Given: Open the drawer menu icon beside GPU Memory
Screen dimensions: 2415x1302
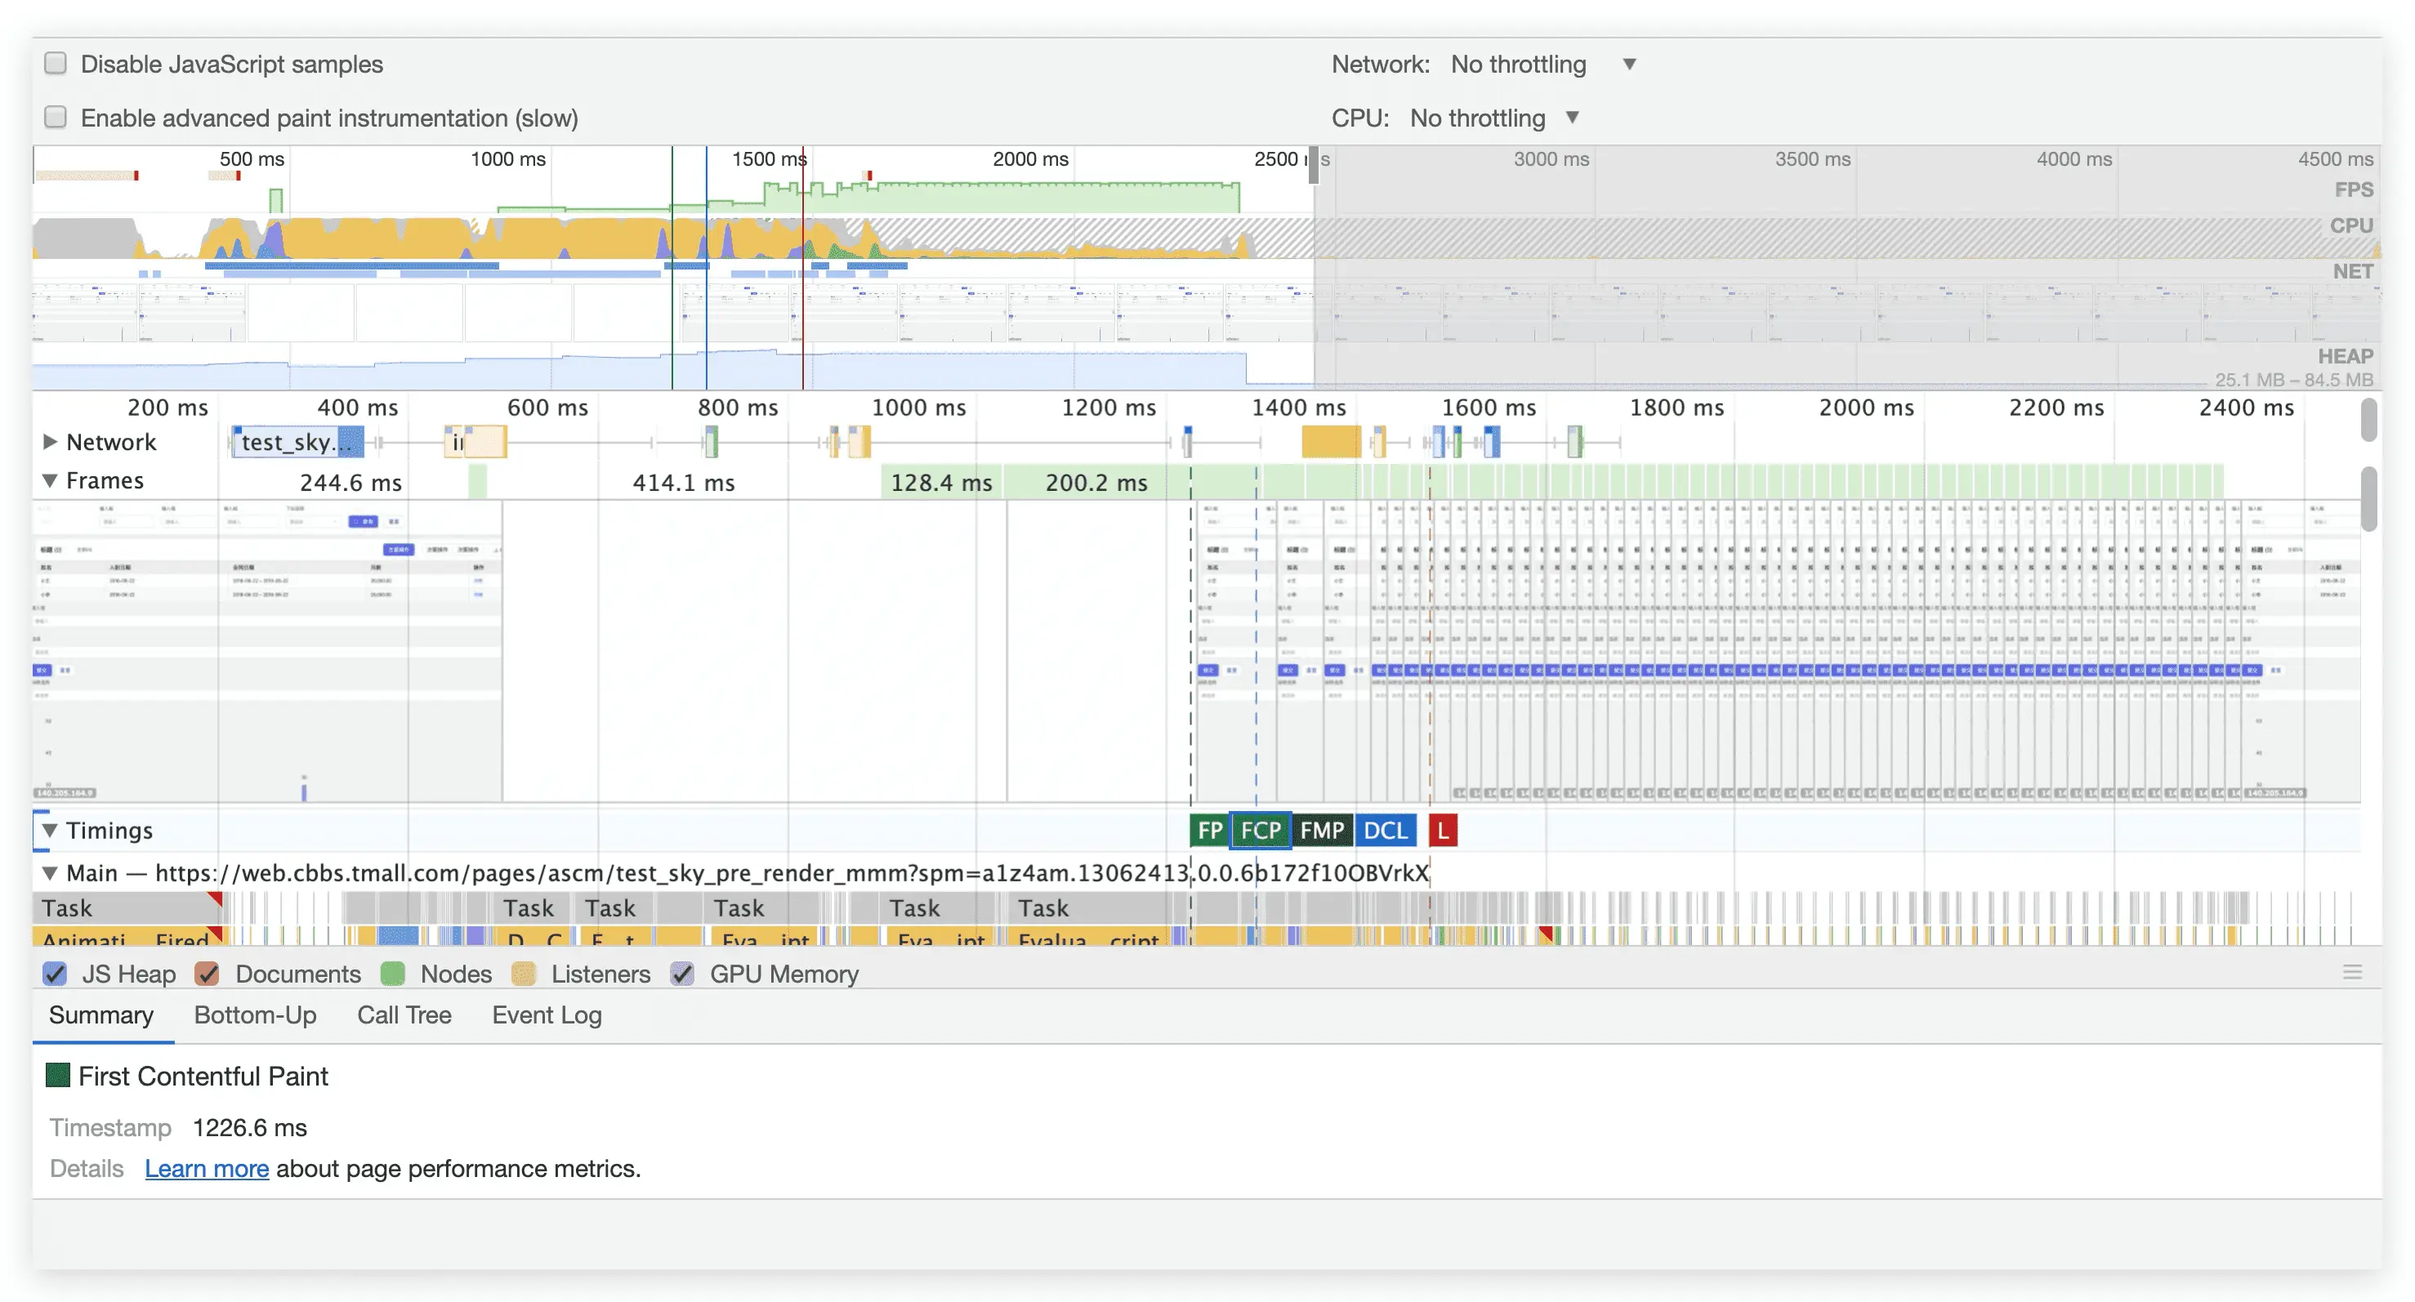Looking at the screenshot, I should [x=2351, y=972].
